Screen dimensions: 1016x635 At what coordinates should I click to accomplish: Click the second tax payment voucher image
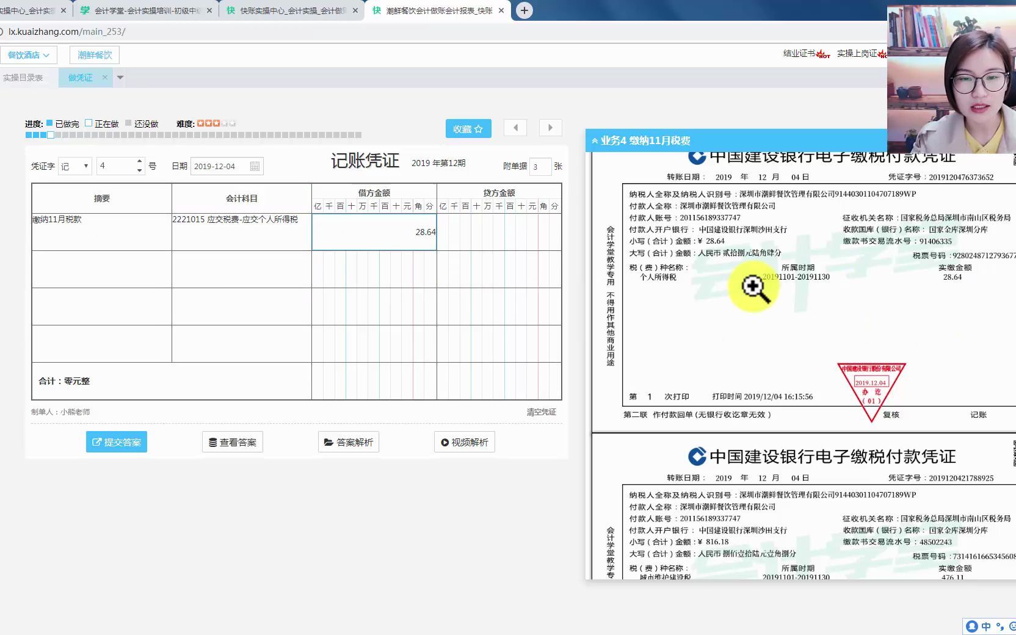(x=803, y=506)
